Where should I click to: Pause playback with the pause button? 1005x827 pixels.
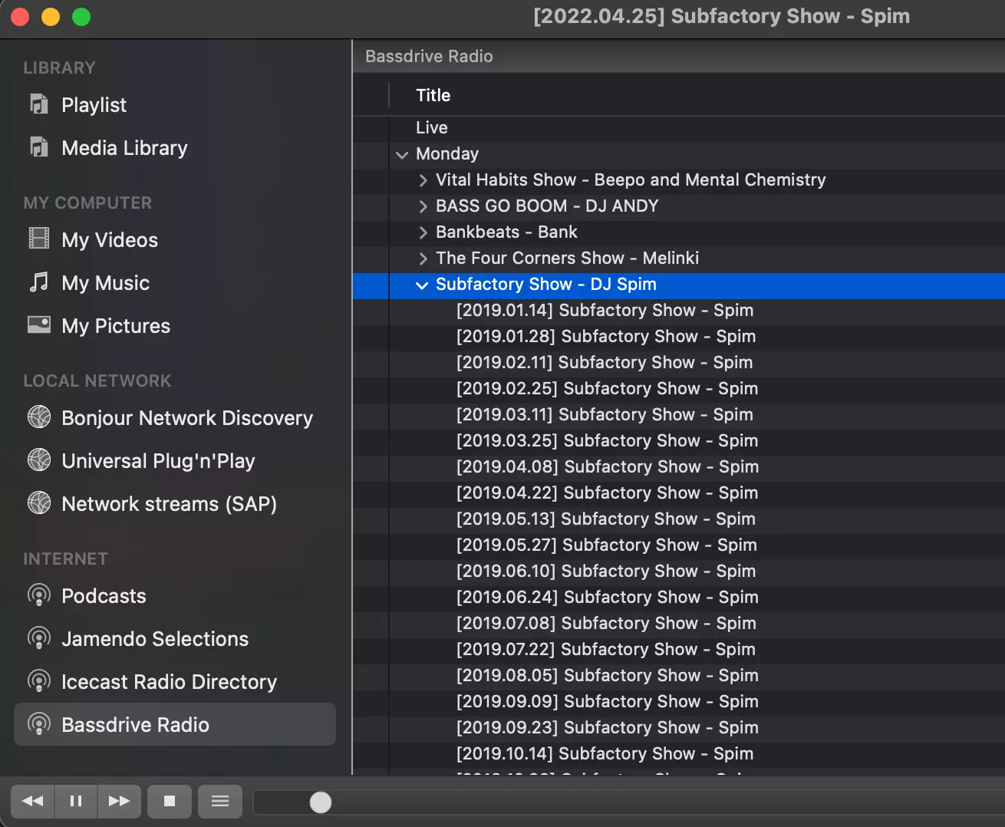[x=76, y=802]
